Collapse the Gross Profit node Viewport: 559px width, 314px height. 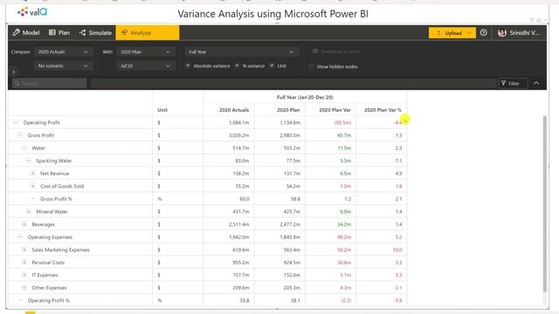click(x=20, y=135)
